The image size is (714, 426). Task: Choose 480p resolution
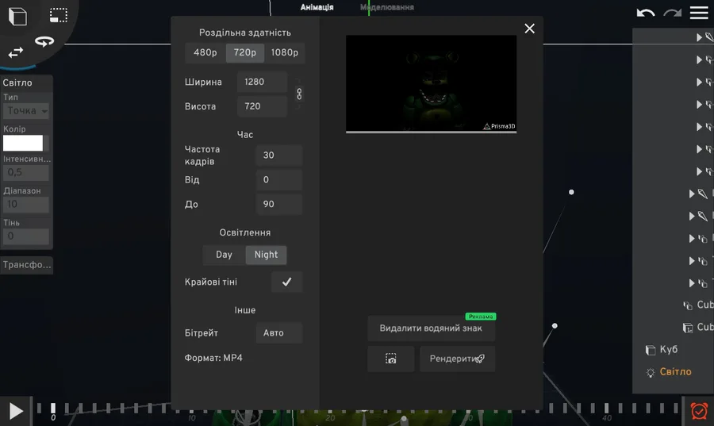(x=205, y=53)
